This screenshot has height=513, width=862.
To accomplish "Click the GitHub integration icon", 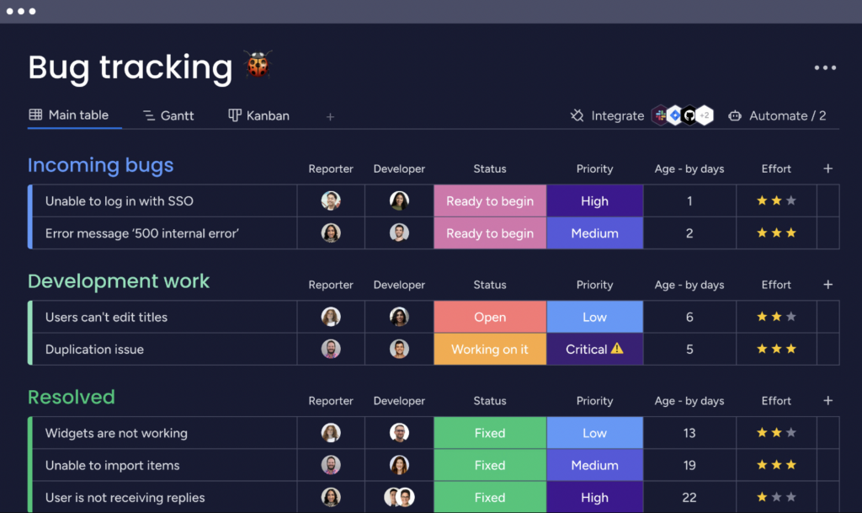I will pos(689,116).
